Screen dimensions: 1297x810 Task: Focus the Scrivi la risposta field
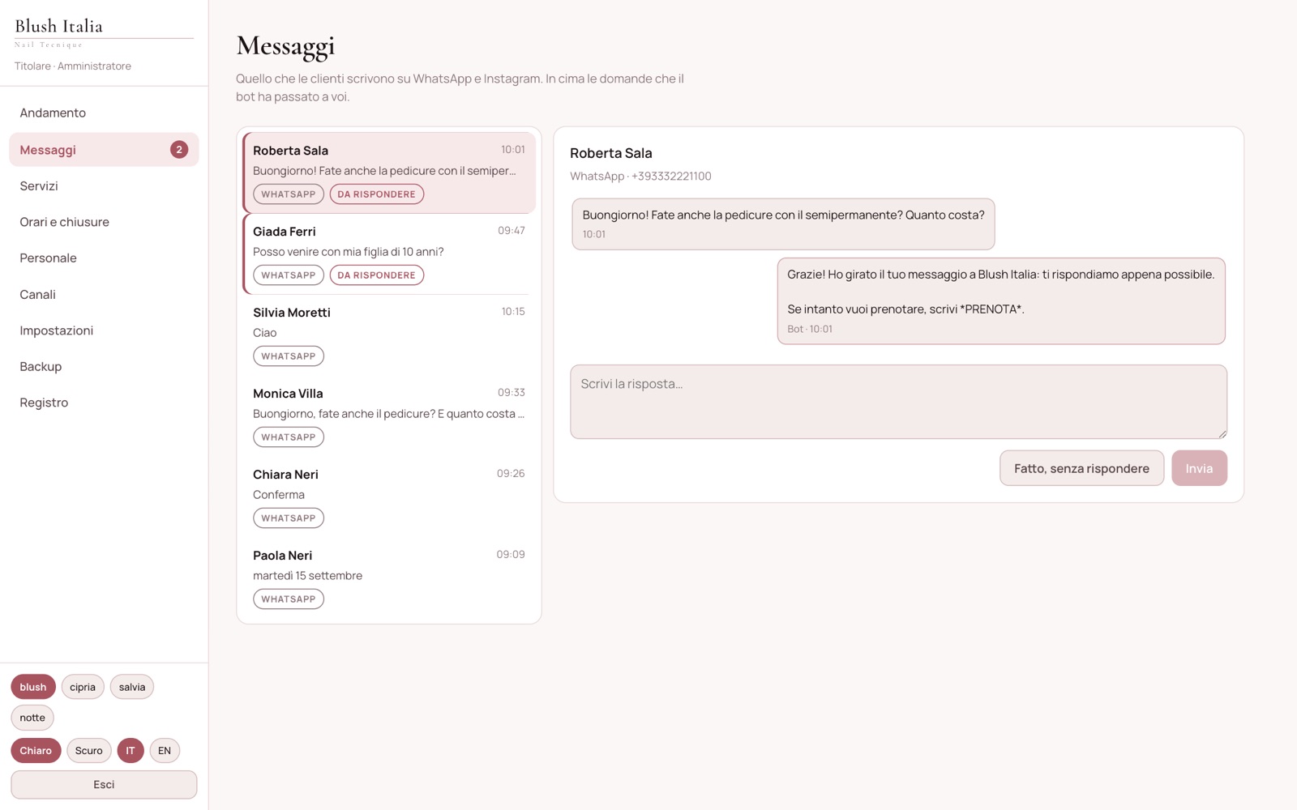click(x=898, y=402)
